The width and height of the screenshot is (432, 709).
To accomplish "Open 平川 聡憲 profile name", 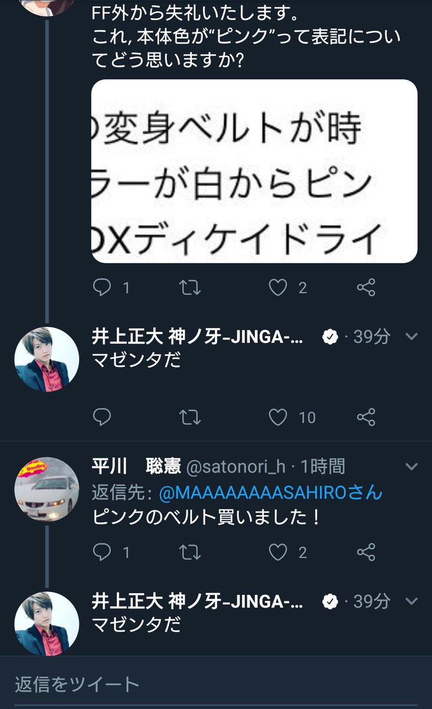I will (x=136, y=467).
